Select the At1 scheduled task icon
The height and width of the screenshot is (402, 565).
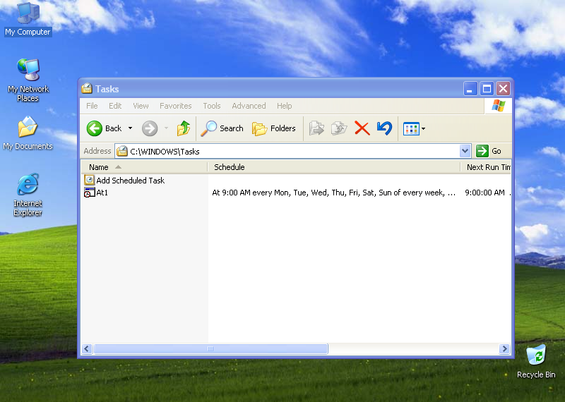pos(90,193)
